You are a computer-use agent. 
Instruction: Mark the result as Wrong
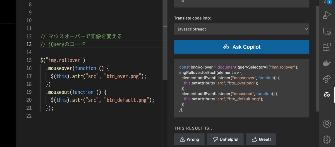click(189, 139)
